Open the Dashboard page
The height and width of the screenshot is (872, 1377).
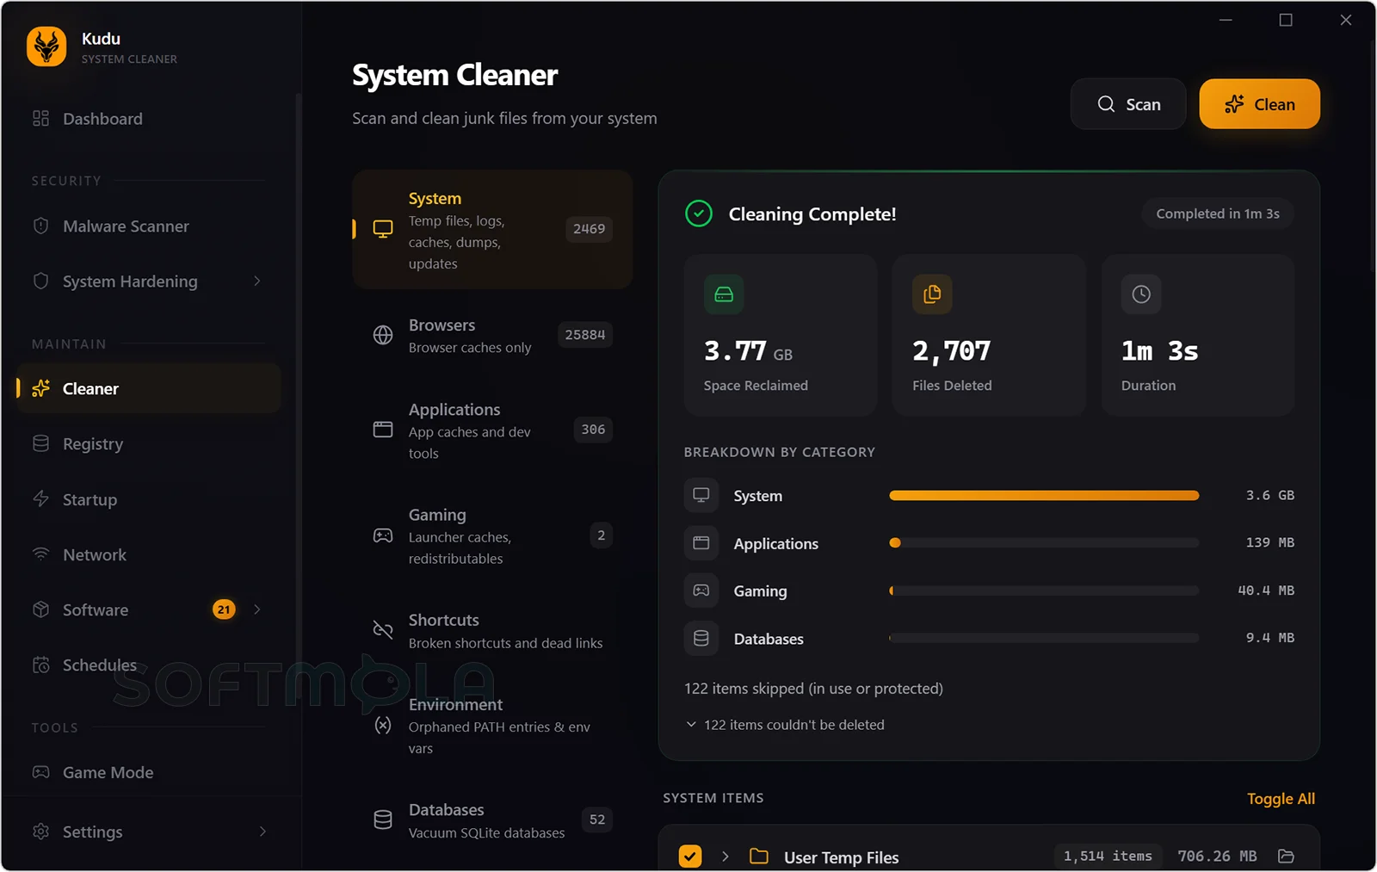point(148,119)
